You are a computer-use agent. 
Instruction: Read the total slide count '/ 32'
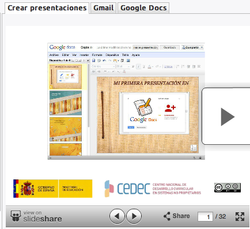221,216
